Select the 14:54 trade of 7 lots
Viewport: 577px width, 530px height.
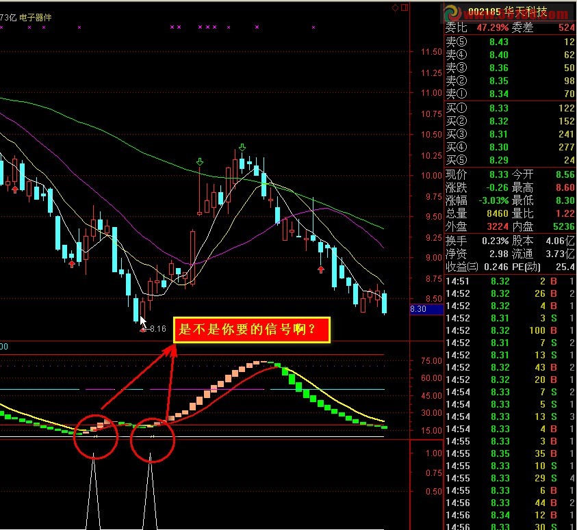pyautogui.click(x=510, y=392)
